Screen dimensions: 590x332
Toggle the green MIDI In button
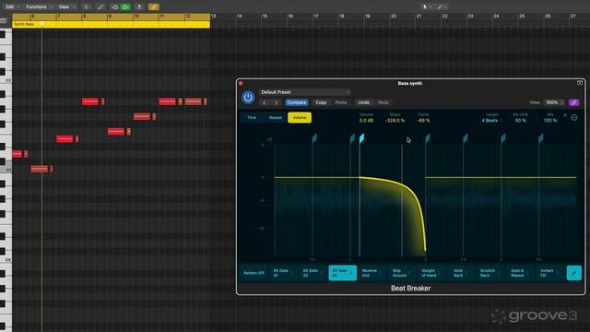tap(125, 6)
